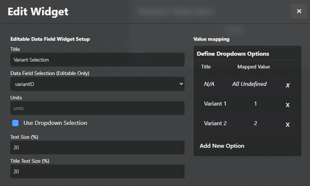
Task: Delete the Variant 1 option
Action: coord(288,105)
